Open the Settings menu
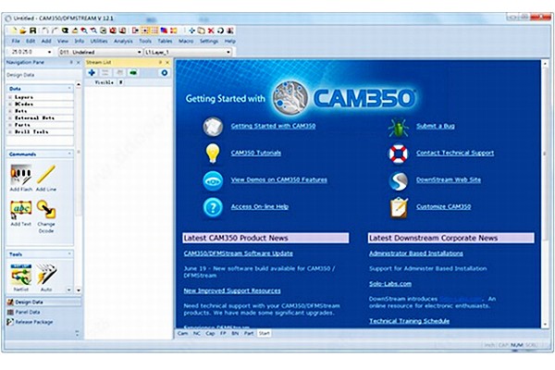The width and height of the screenshot is (555, 370). (209, 41)
